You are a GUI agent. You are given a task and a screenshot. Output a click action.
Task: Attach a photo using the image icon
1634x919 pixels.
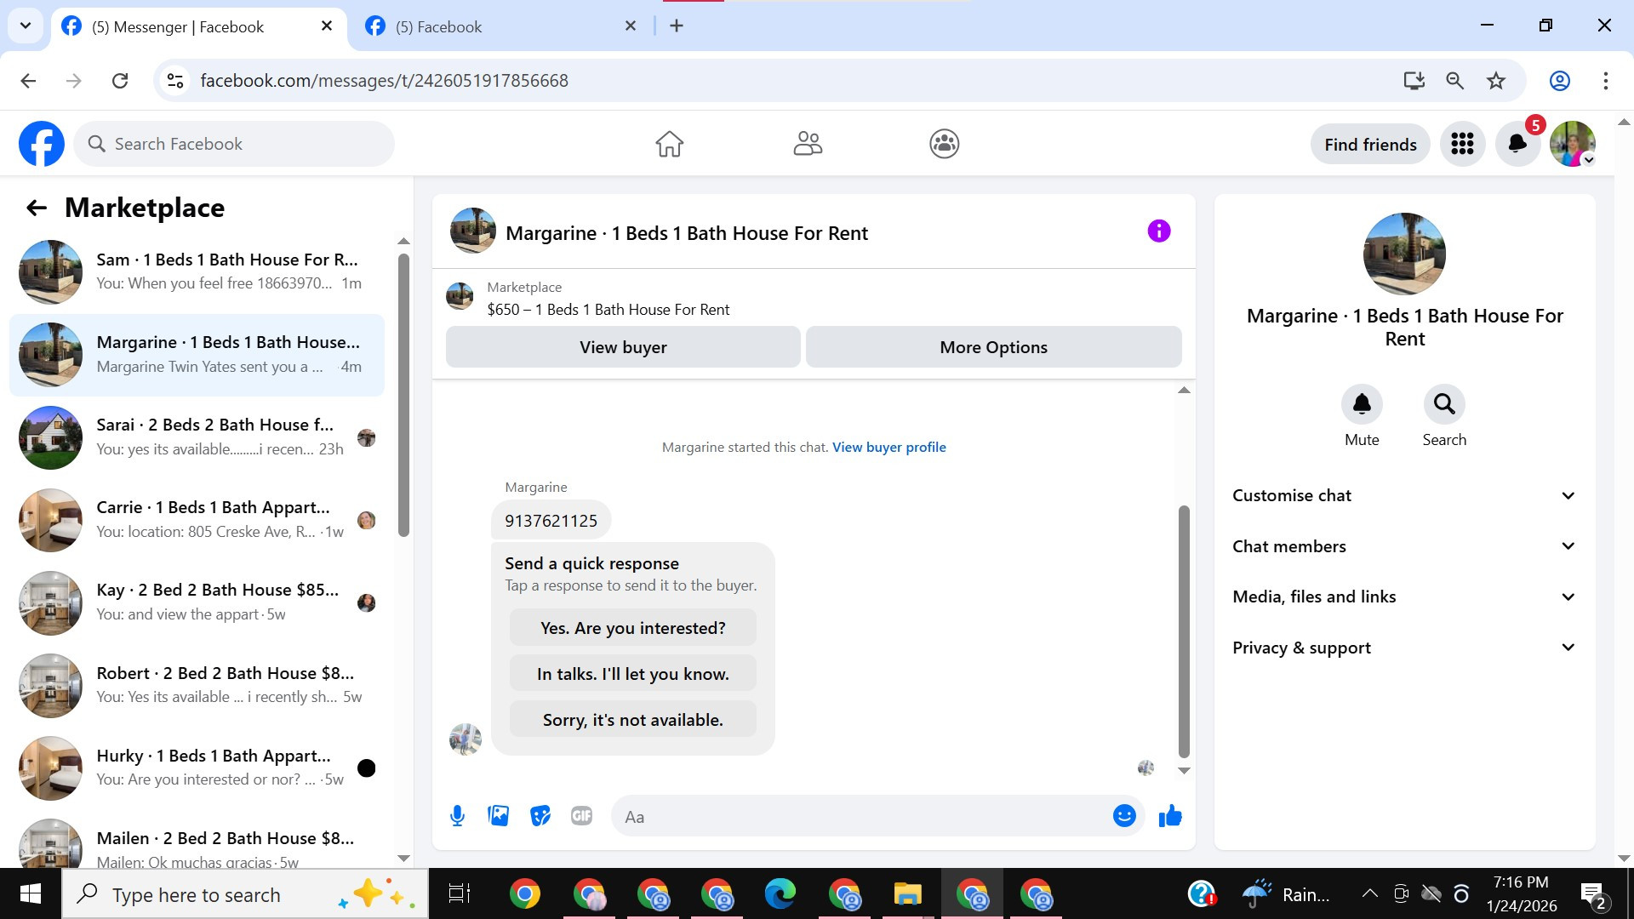(499, 816)
